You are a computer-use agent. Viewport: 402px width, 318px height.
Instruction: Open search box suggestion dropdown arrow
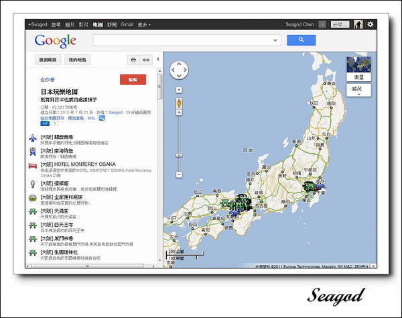tap(275, 40)
